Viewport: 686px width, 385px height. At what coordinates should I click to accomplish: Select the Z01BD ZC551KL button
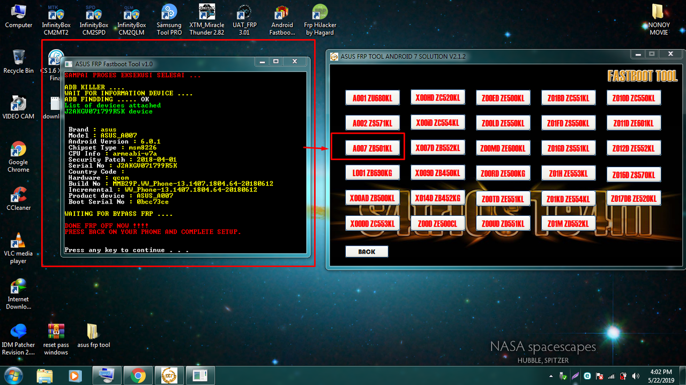568,99
